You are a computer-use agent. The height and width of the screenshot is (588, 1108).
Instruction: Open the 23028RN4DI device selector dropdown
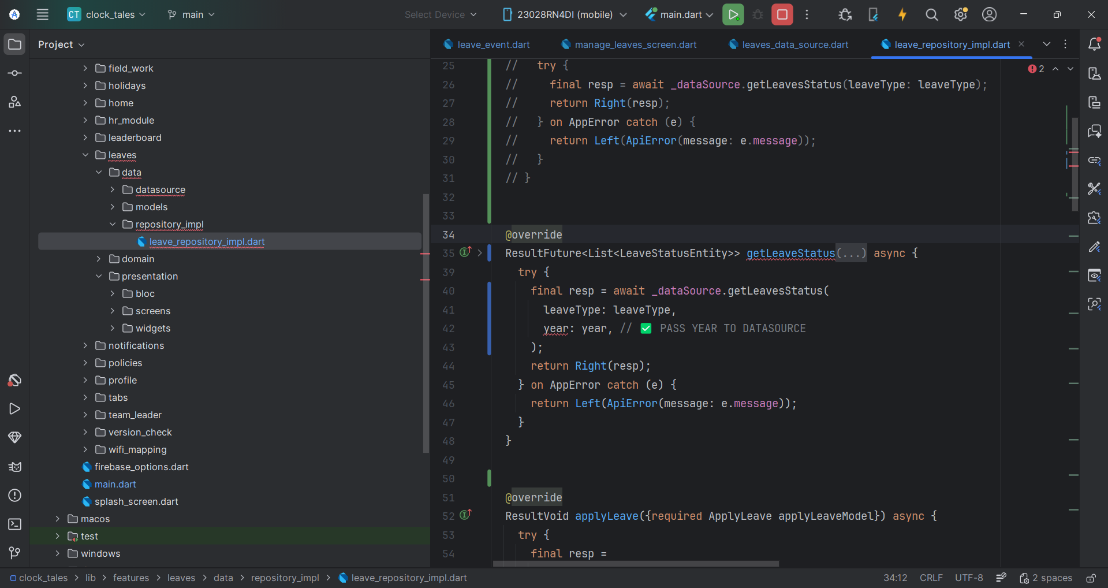click(564, 14)
